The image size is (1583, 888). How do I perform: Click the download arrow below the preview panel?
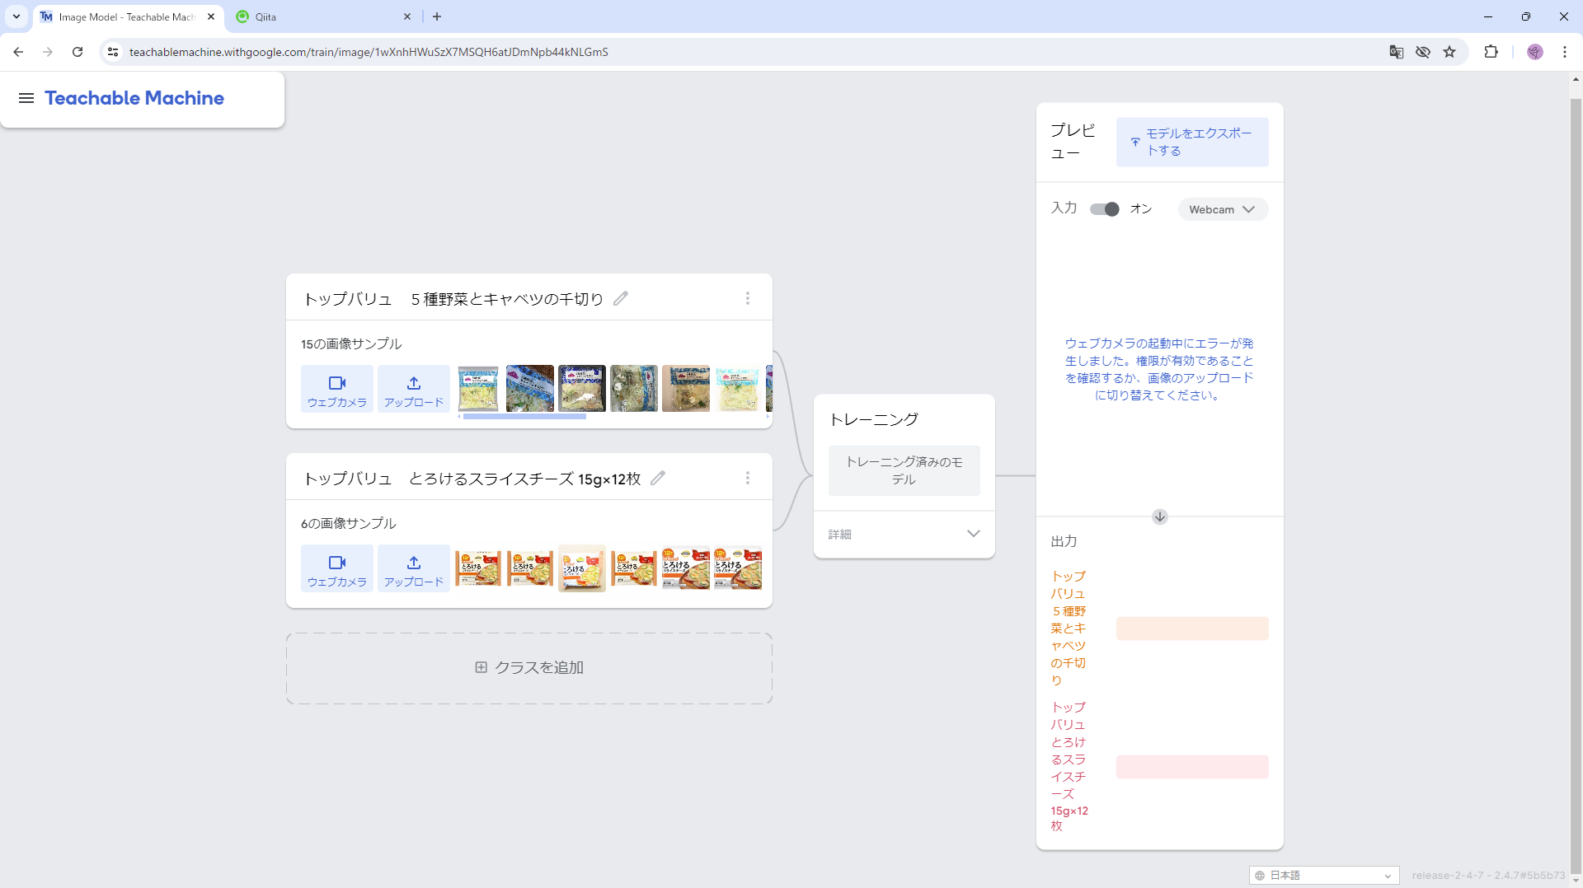(x=1159, y=516)
